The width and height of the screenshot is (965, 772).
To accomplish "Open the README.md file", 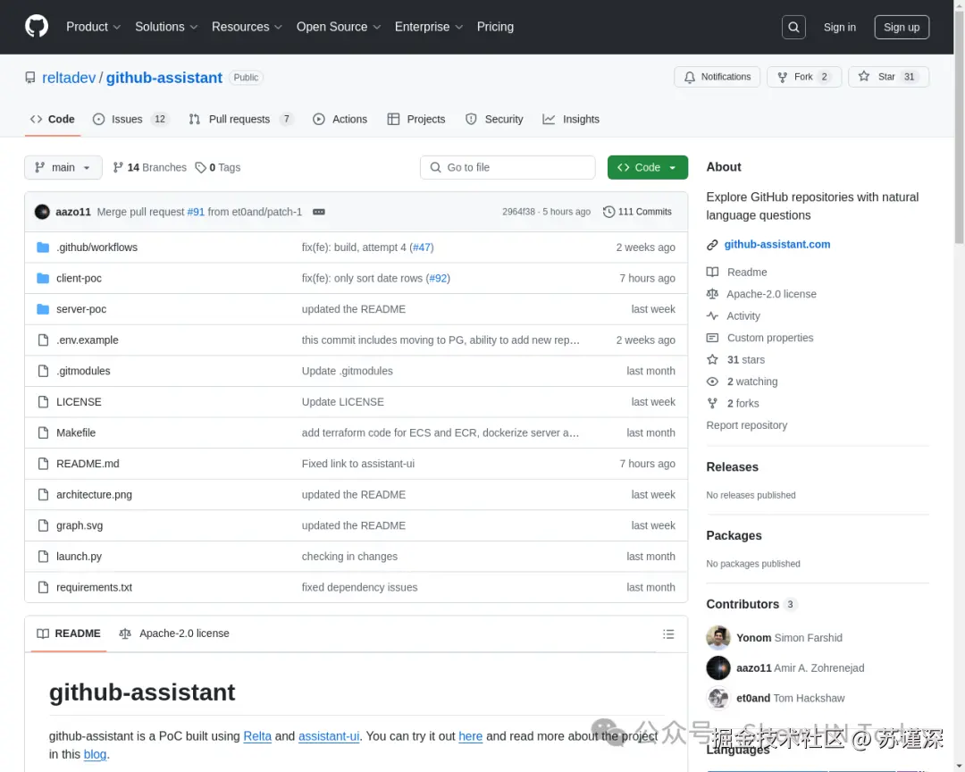I will coord(88,464).
